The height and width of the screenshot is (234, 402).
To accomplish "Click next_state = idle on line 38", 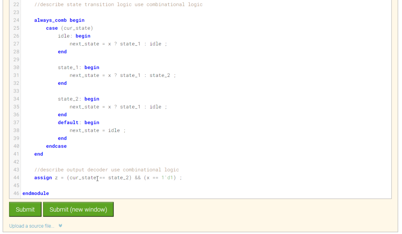I will point(98,130).
